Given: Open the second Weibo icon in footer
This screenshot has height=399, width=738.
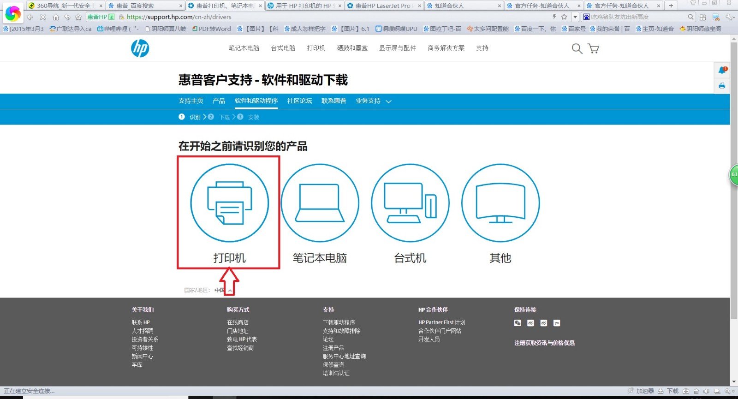Looking at the screenshot, I should click(x=544, y=323).
